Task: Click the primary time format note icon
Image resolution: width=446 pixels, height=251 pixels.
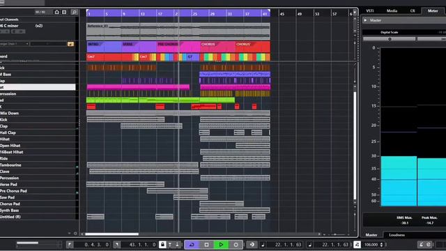Action: click(x=263, y=245)
